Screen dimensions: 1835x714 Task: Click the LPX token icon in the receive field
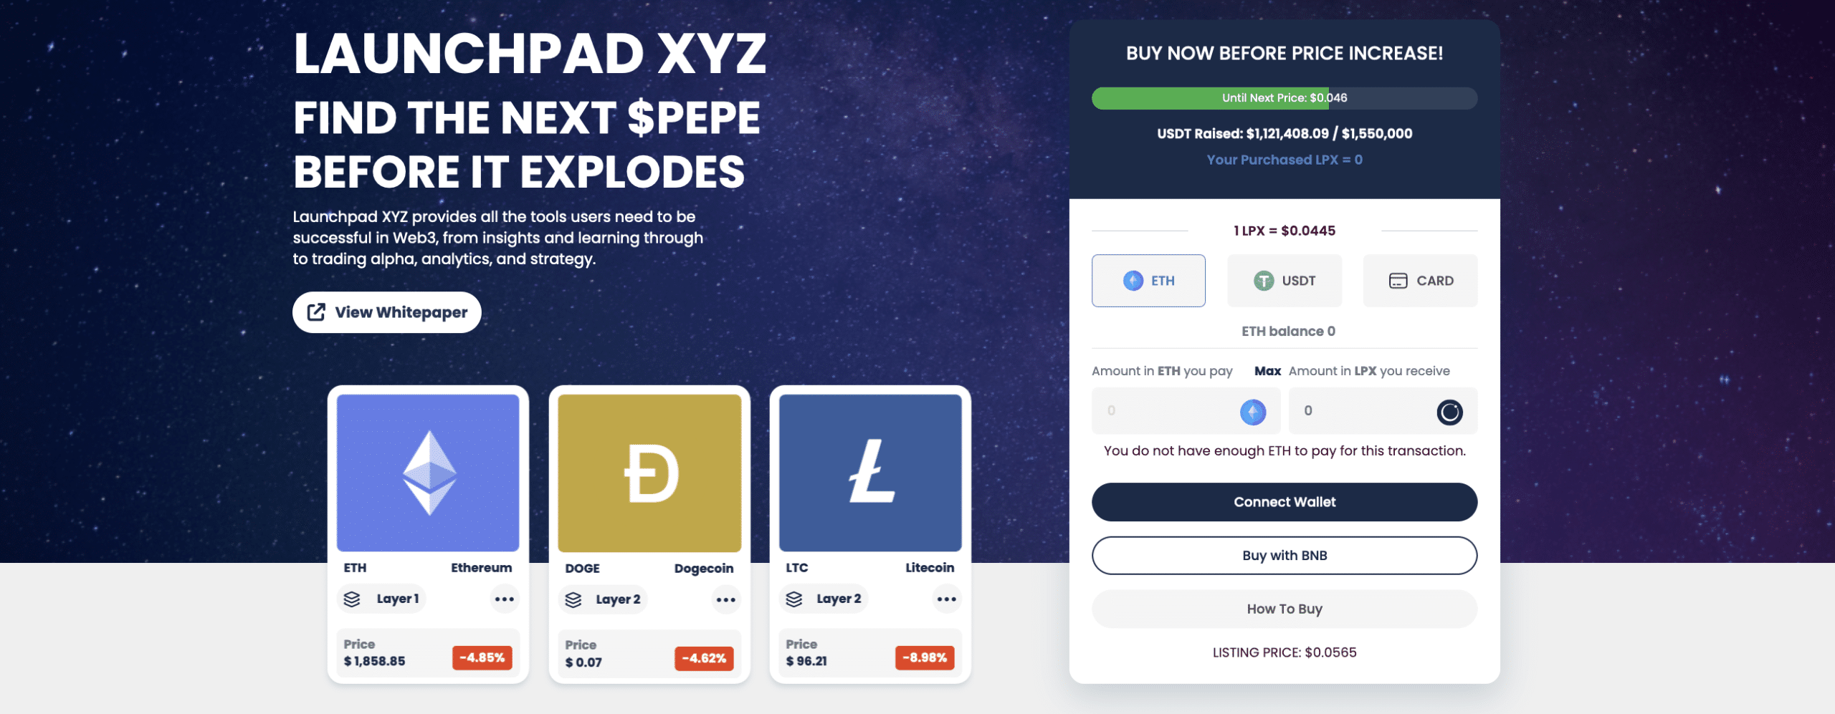[x=1449, y=412]
